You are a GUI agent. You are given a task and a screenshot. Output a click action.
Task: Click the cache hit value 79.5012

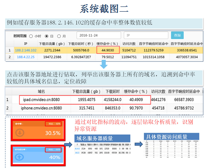(108, 57)
